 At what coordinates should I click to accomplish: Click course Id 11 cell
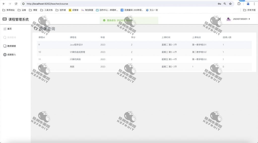click(40, 59)
